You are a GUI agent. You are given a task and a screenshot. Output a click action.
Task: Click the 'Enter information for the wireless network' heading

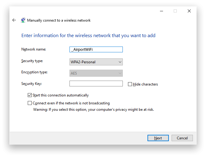[88, 36]
